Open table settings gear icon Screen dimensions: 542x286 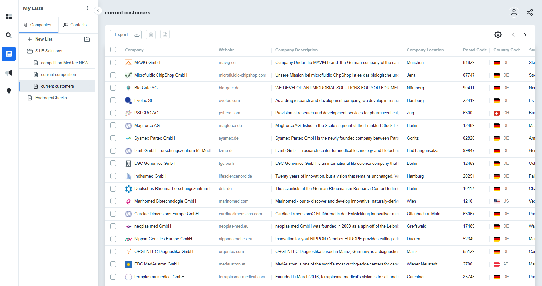coord(498,35)
